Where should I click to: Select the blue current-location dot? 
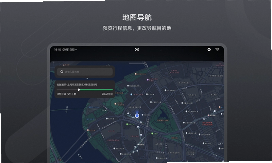pos(137,115)
